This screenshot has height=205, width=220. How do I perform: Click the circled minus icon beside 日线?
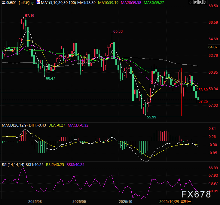pyautogui.click(x=33, y=3)
